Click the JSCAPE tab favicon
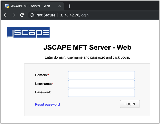Image resolution: width=160 pixels, height=124 pixels. tap(7, 6)
